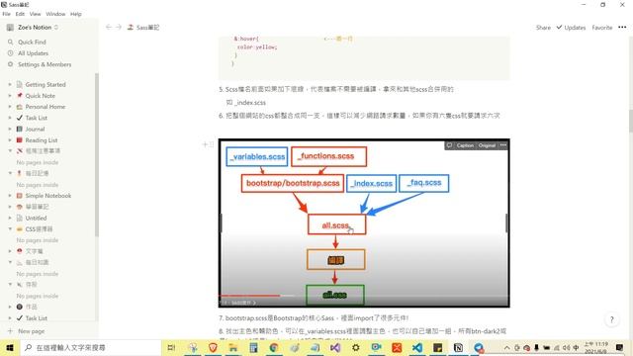Open the image block's three-dot menu

point(503,145)
